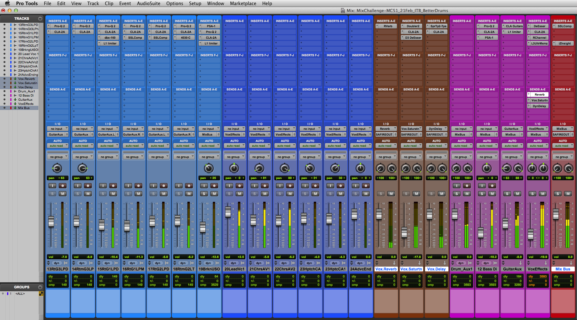Click the pan knob on 24AdvcEnd strip
577x320 pixels.
coord(360,168)
